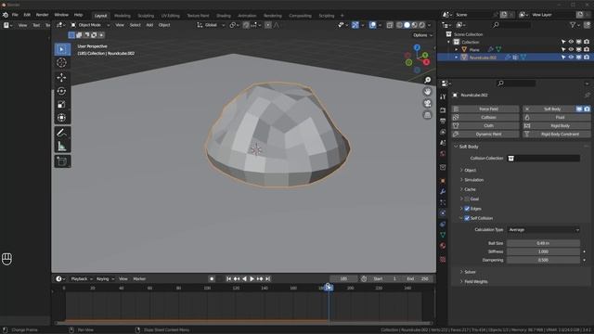Enable the Goal checkbox

pyautogui.click(x=467, y=199)
